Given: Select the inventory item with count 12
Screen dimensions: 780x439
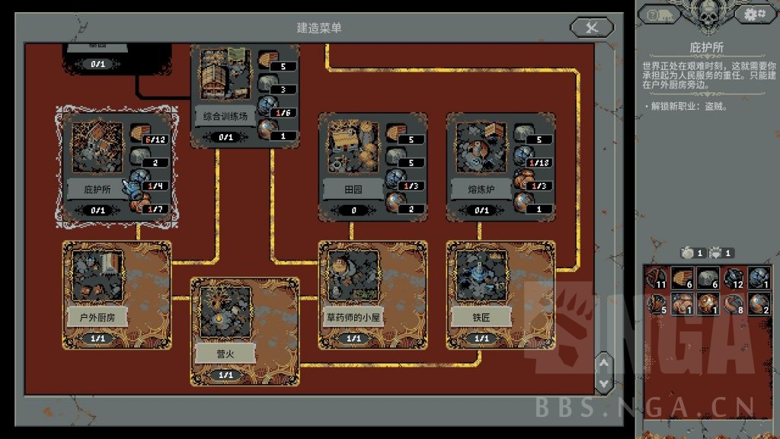Looking at the screenshot, I should 734,278.
